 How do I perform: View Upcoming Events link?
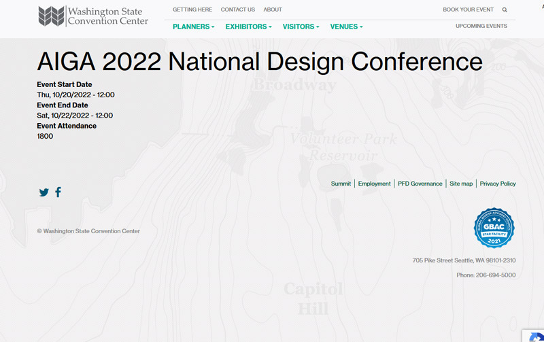point(481,26)
